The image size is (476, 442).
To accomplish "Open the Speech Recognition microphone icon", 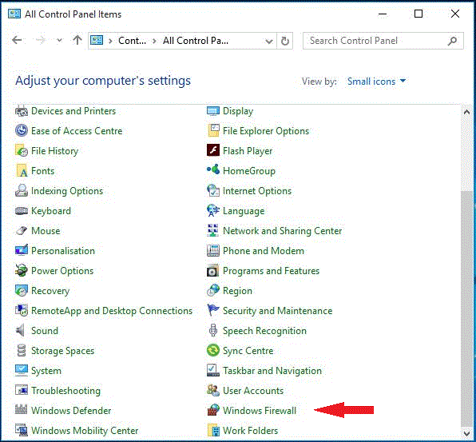I will 213,331.
